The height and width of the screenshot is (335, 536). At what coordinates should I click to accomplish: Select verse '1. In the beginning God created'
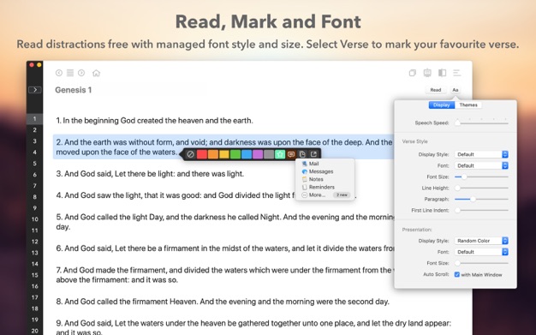tap(154, 121)
